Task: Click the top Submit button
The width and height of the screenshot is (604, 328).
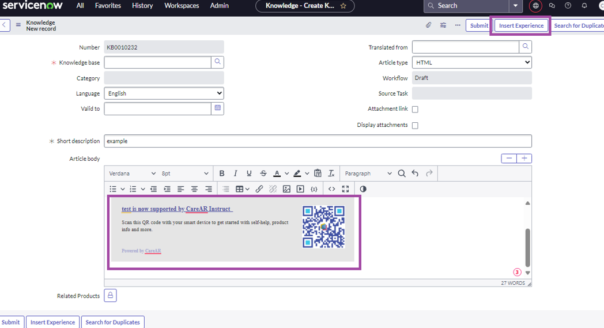Action: click(x=479, y=25)
